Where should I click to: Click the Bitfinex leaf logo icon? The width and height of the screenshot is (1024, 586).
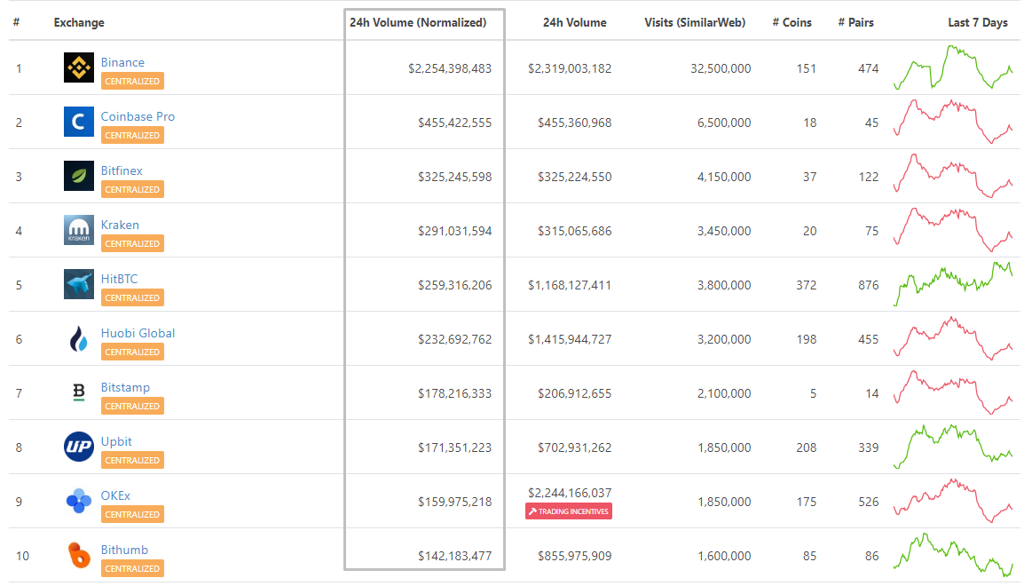tap(79, 177)
